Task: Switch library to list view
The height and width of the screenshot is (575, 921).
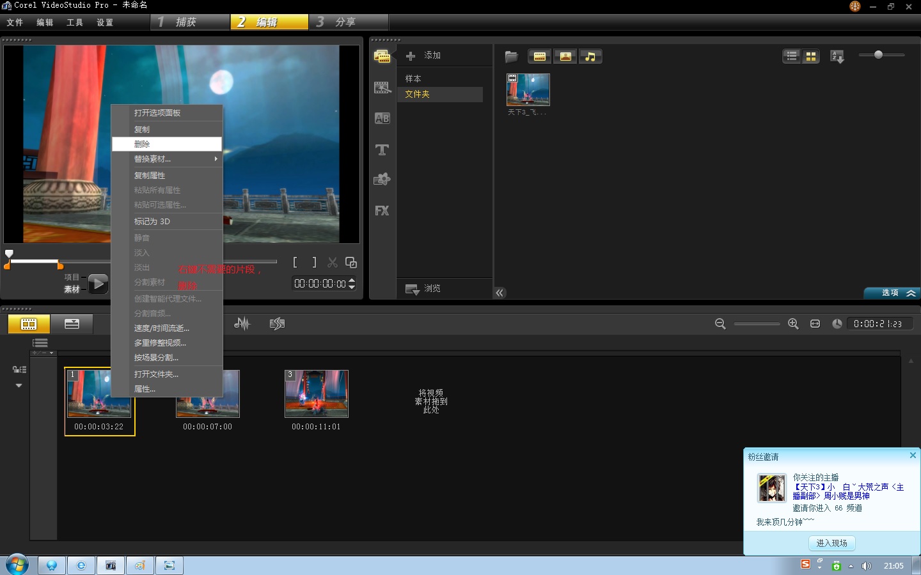Action: pos(792,56)
